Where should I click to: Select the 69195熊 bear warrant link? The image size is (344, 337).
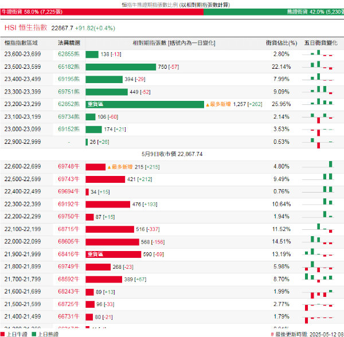[x=69, y=79]
